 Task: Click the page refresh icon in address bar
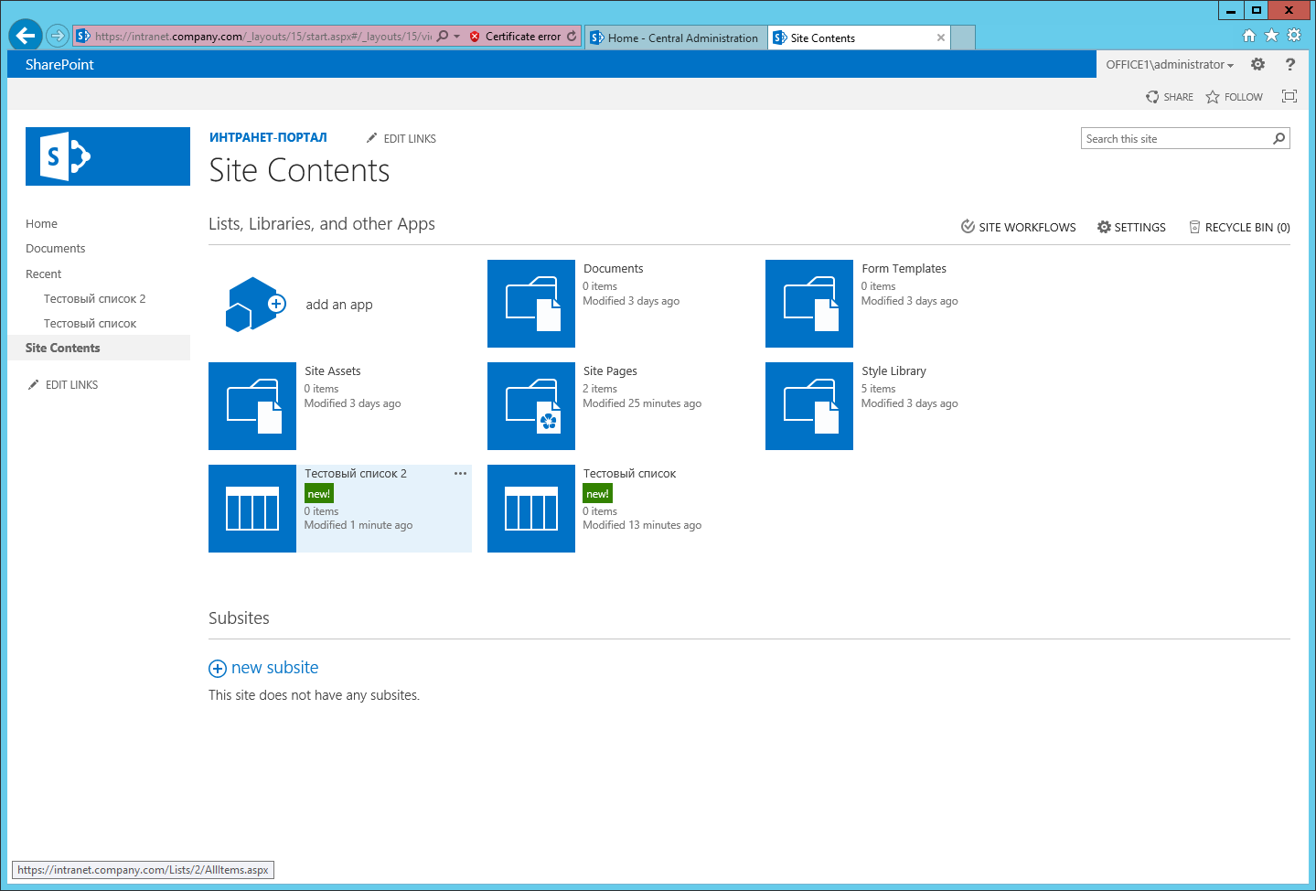572,37
